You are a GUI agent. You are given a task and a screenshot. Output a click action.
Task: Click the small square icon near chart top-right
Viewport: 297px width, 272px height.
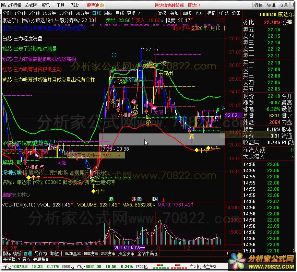[x=222, y=20]
